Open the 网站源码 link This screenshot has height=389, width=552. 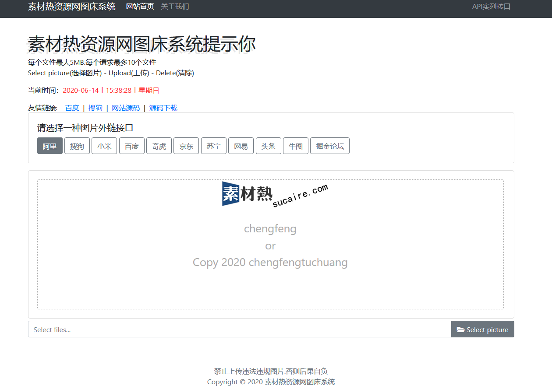tap(126, 108)
